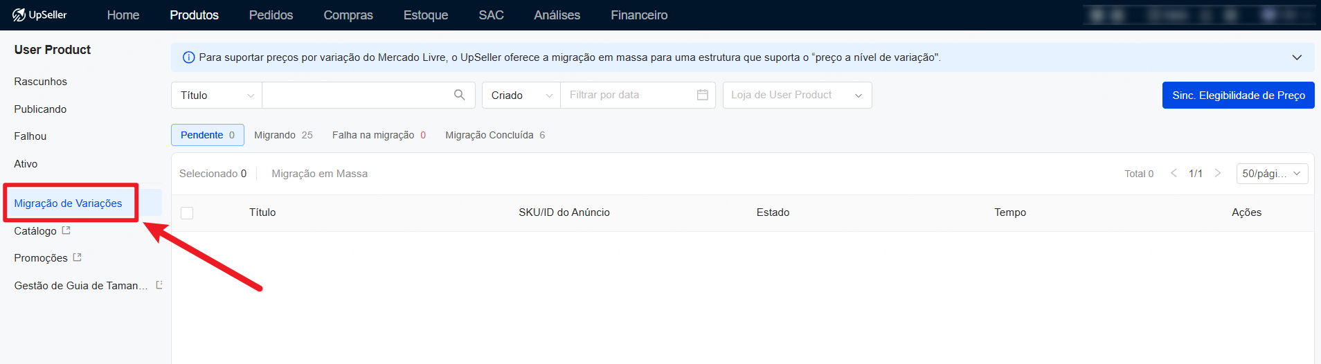Open the SAC menu
Viewport: 1321px width, 364px height.
492,15
